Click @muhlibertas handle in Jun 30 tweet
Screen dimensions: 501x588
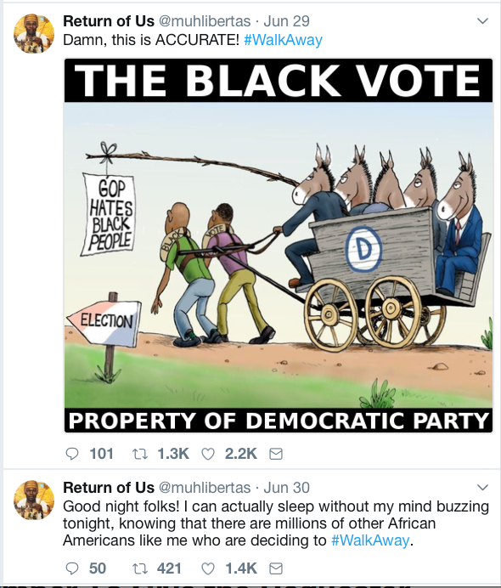(205, 488)
